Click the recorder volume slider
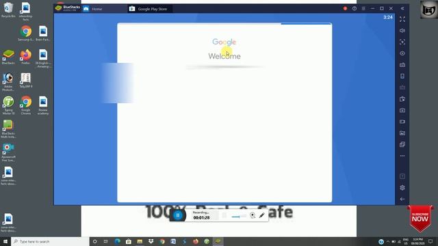Screen dimensions: 438x246 (239, 217)
